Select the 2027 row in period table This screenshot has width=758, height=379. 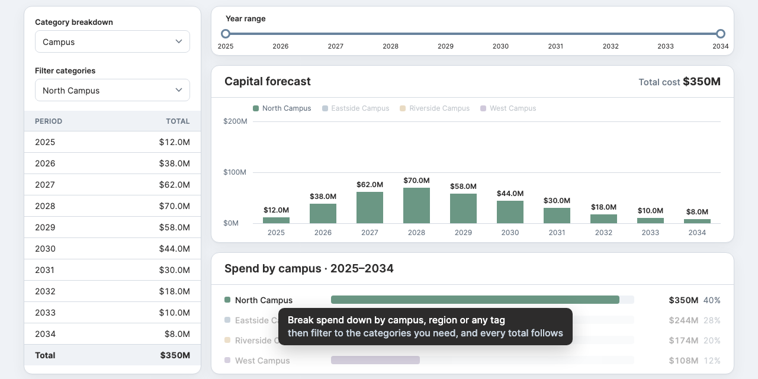coord(113,185)
